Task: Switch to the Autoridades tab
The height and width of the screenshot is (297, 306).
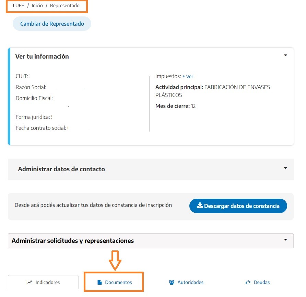Action: 186,282
